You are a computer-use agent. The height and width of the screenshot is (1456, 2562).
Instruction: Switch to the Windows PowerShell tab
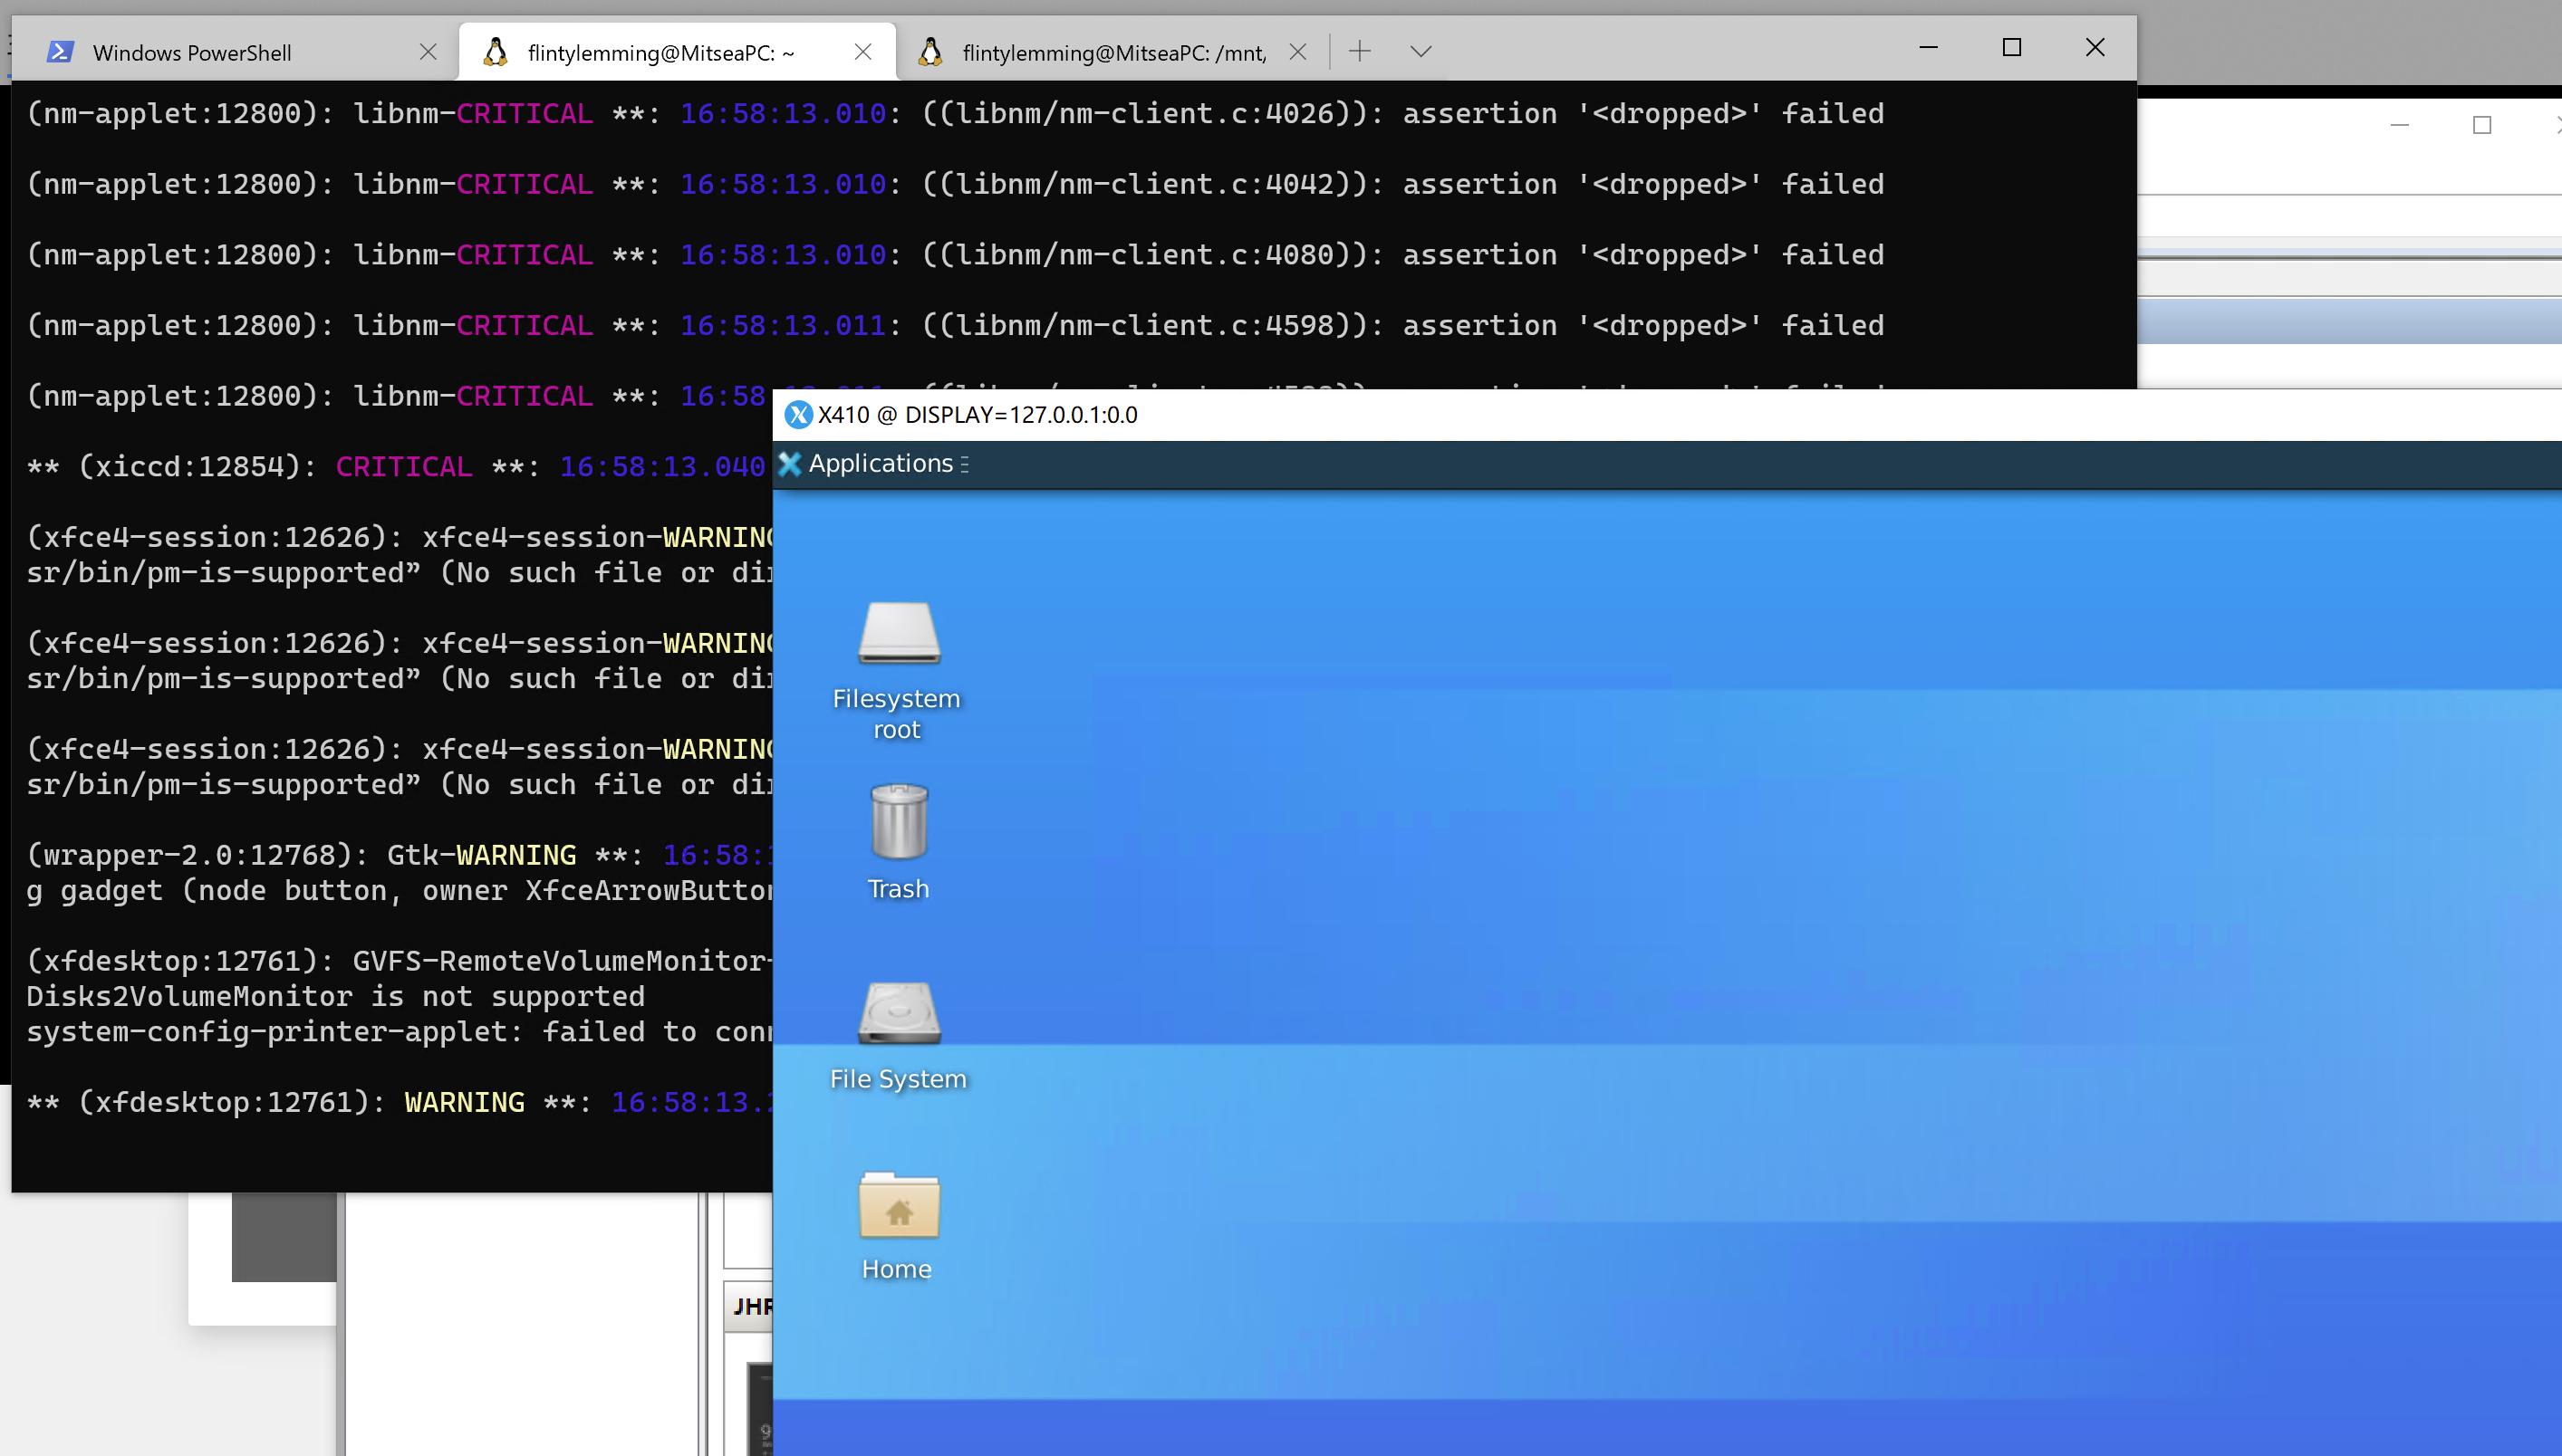point(192,53)
